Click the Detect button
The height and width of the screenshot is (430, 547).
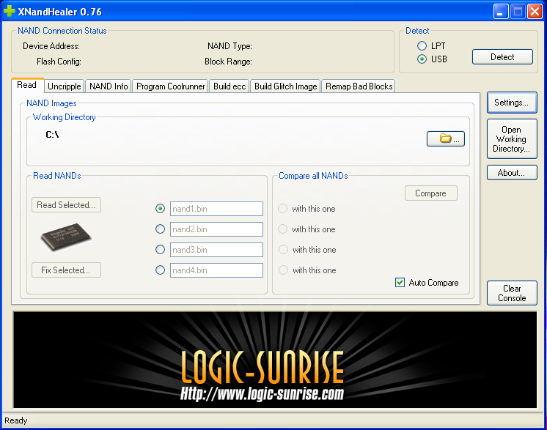502,57
